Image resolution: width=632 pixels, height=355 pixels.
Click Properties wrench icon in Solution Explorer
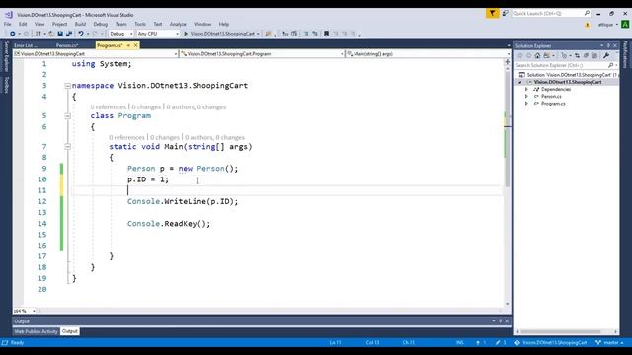click(x=606, y=55)
